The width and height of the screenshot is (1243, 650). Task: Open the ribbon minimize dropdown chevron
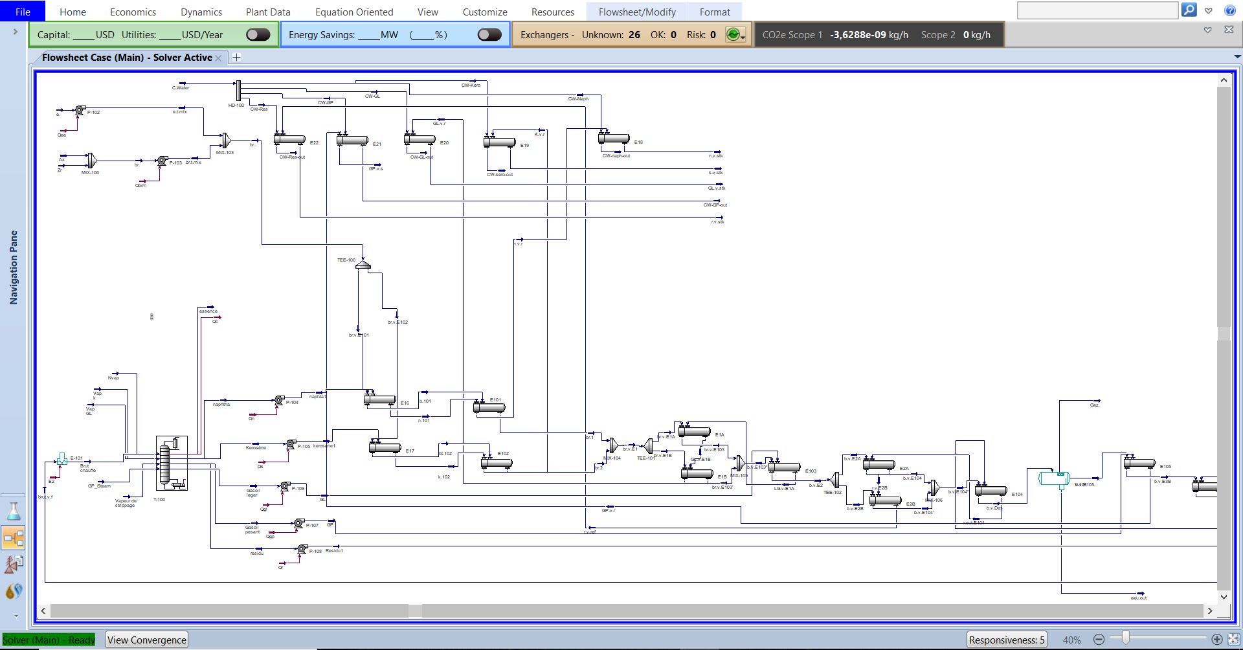(1208, 10)
